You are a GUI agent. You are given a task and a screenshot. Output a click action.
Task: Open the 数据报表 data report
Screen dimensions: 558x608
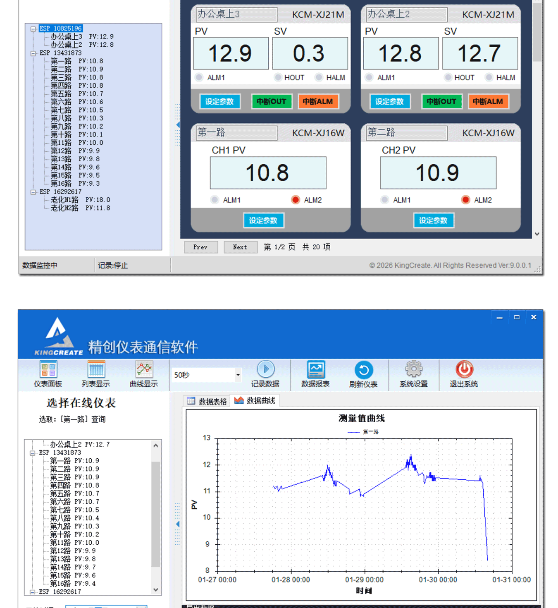click(315, 373)
